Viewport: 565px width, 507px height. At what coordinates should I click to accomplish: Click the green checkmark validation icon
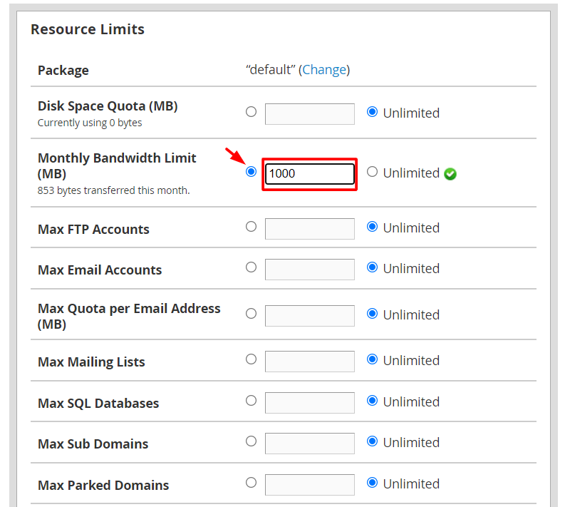click(x=450, y=173)
